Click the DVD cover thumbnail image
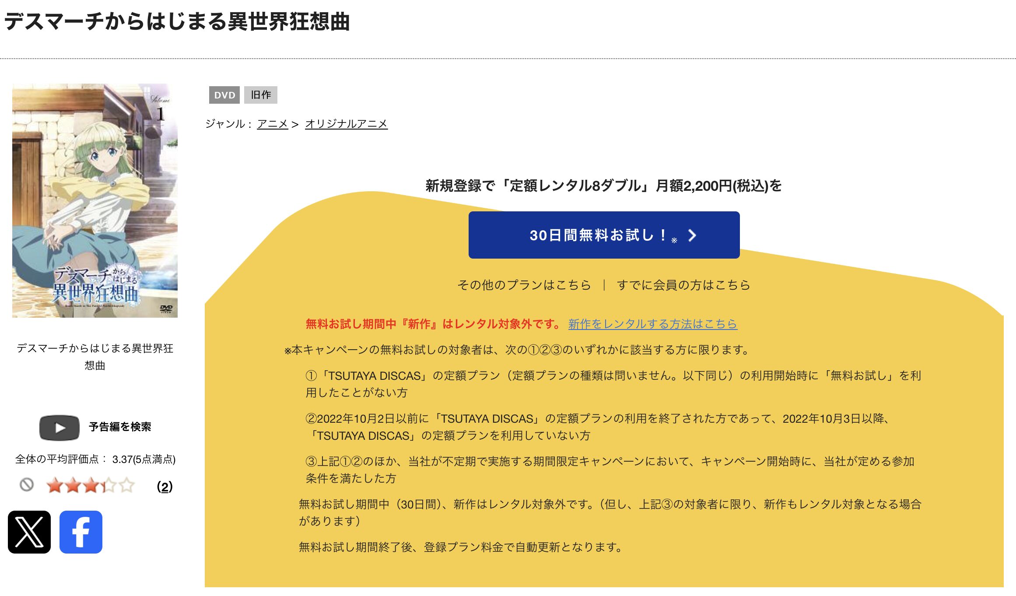Image resolution: width=1016 pixels, height=596 pixels. click(x=95, y=200)
